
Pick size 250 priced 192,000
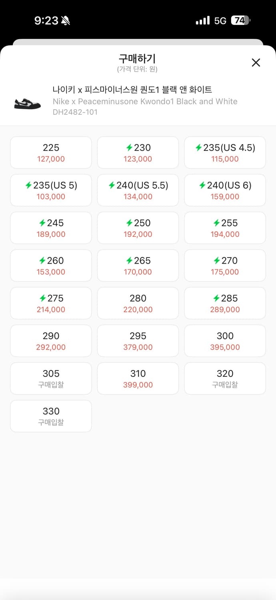point(138,228)
